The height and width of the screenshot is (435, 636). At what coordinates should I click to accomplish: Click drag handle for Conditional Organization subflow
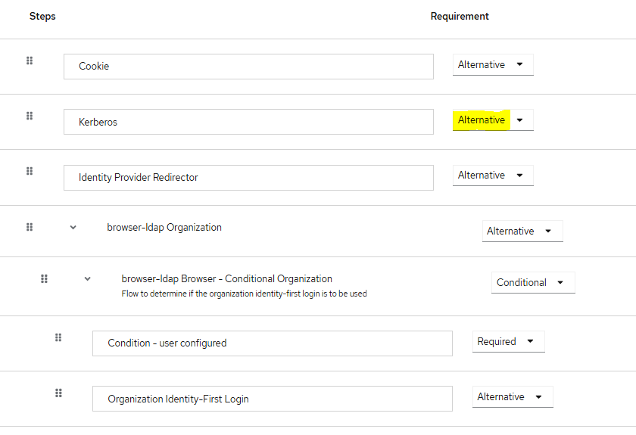[x=44, y=278]
